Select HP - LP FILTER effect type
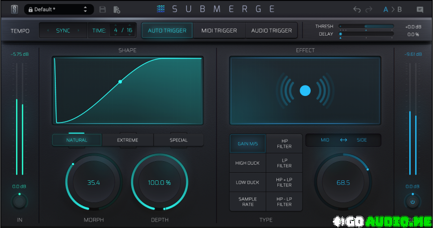The height and width of the screenshot is (228, 433). coord(284,201)
